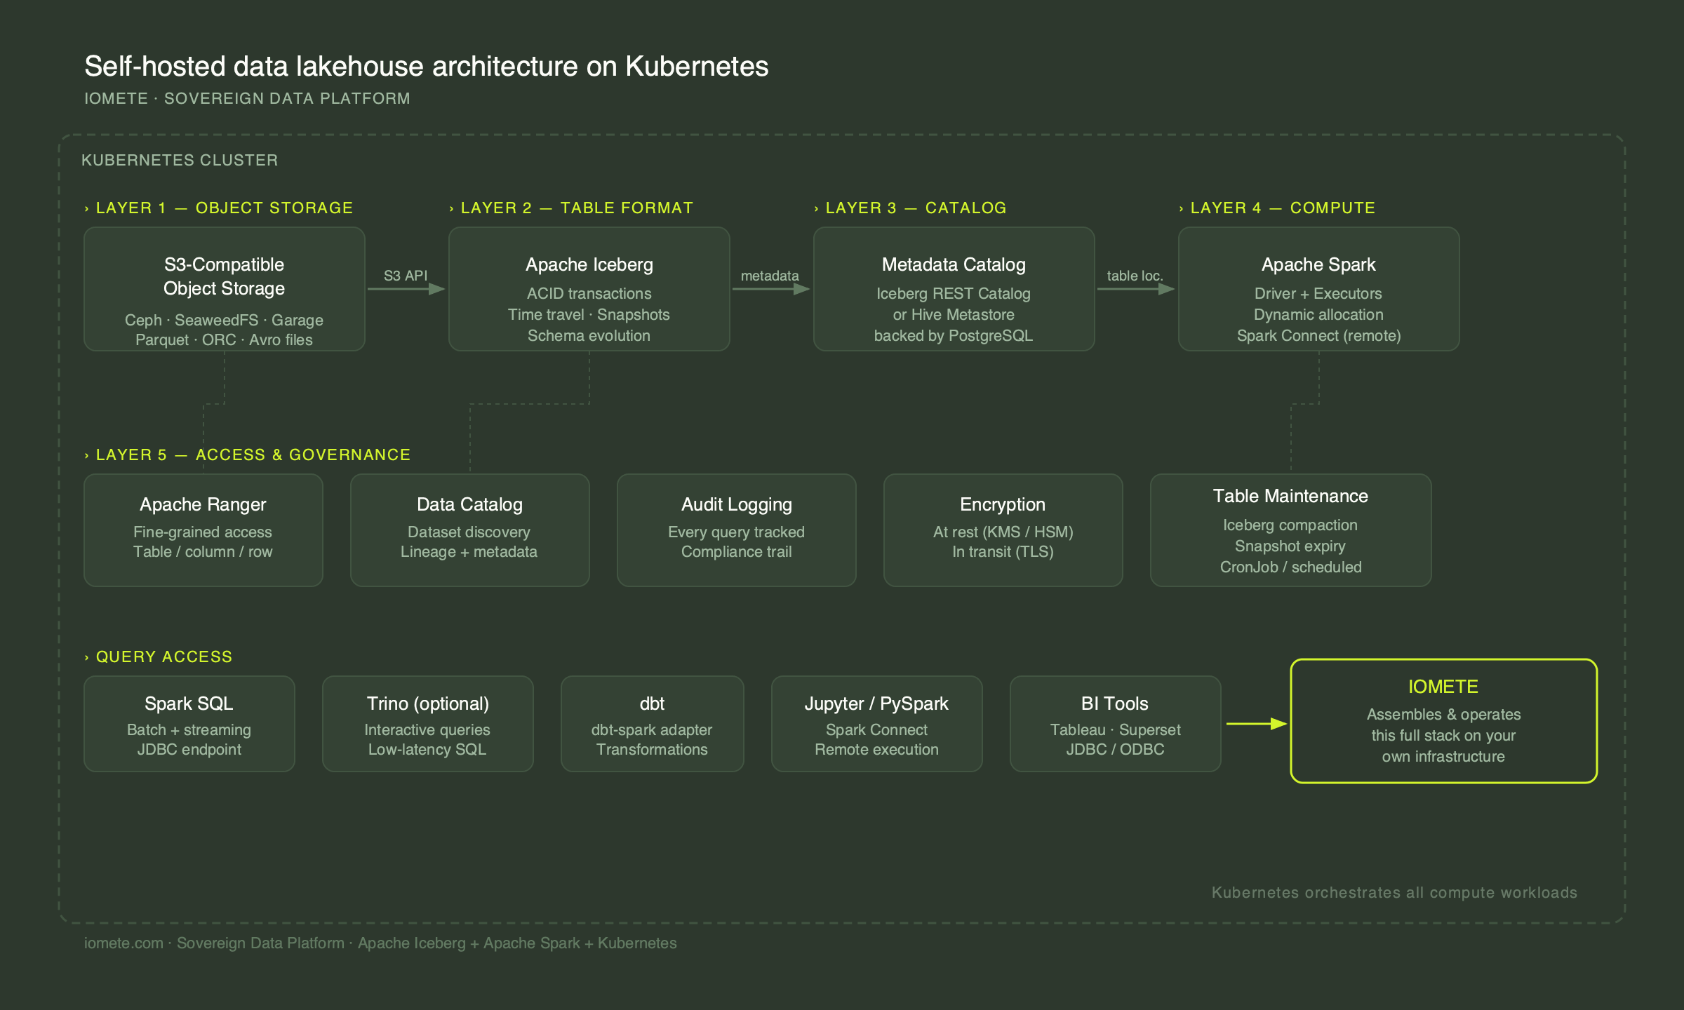This screenshot has height=1010, width=1684.
Task: Click 'dbt-spark adapter' text
Action: (x=652, y=729)
